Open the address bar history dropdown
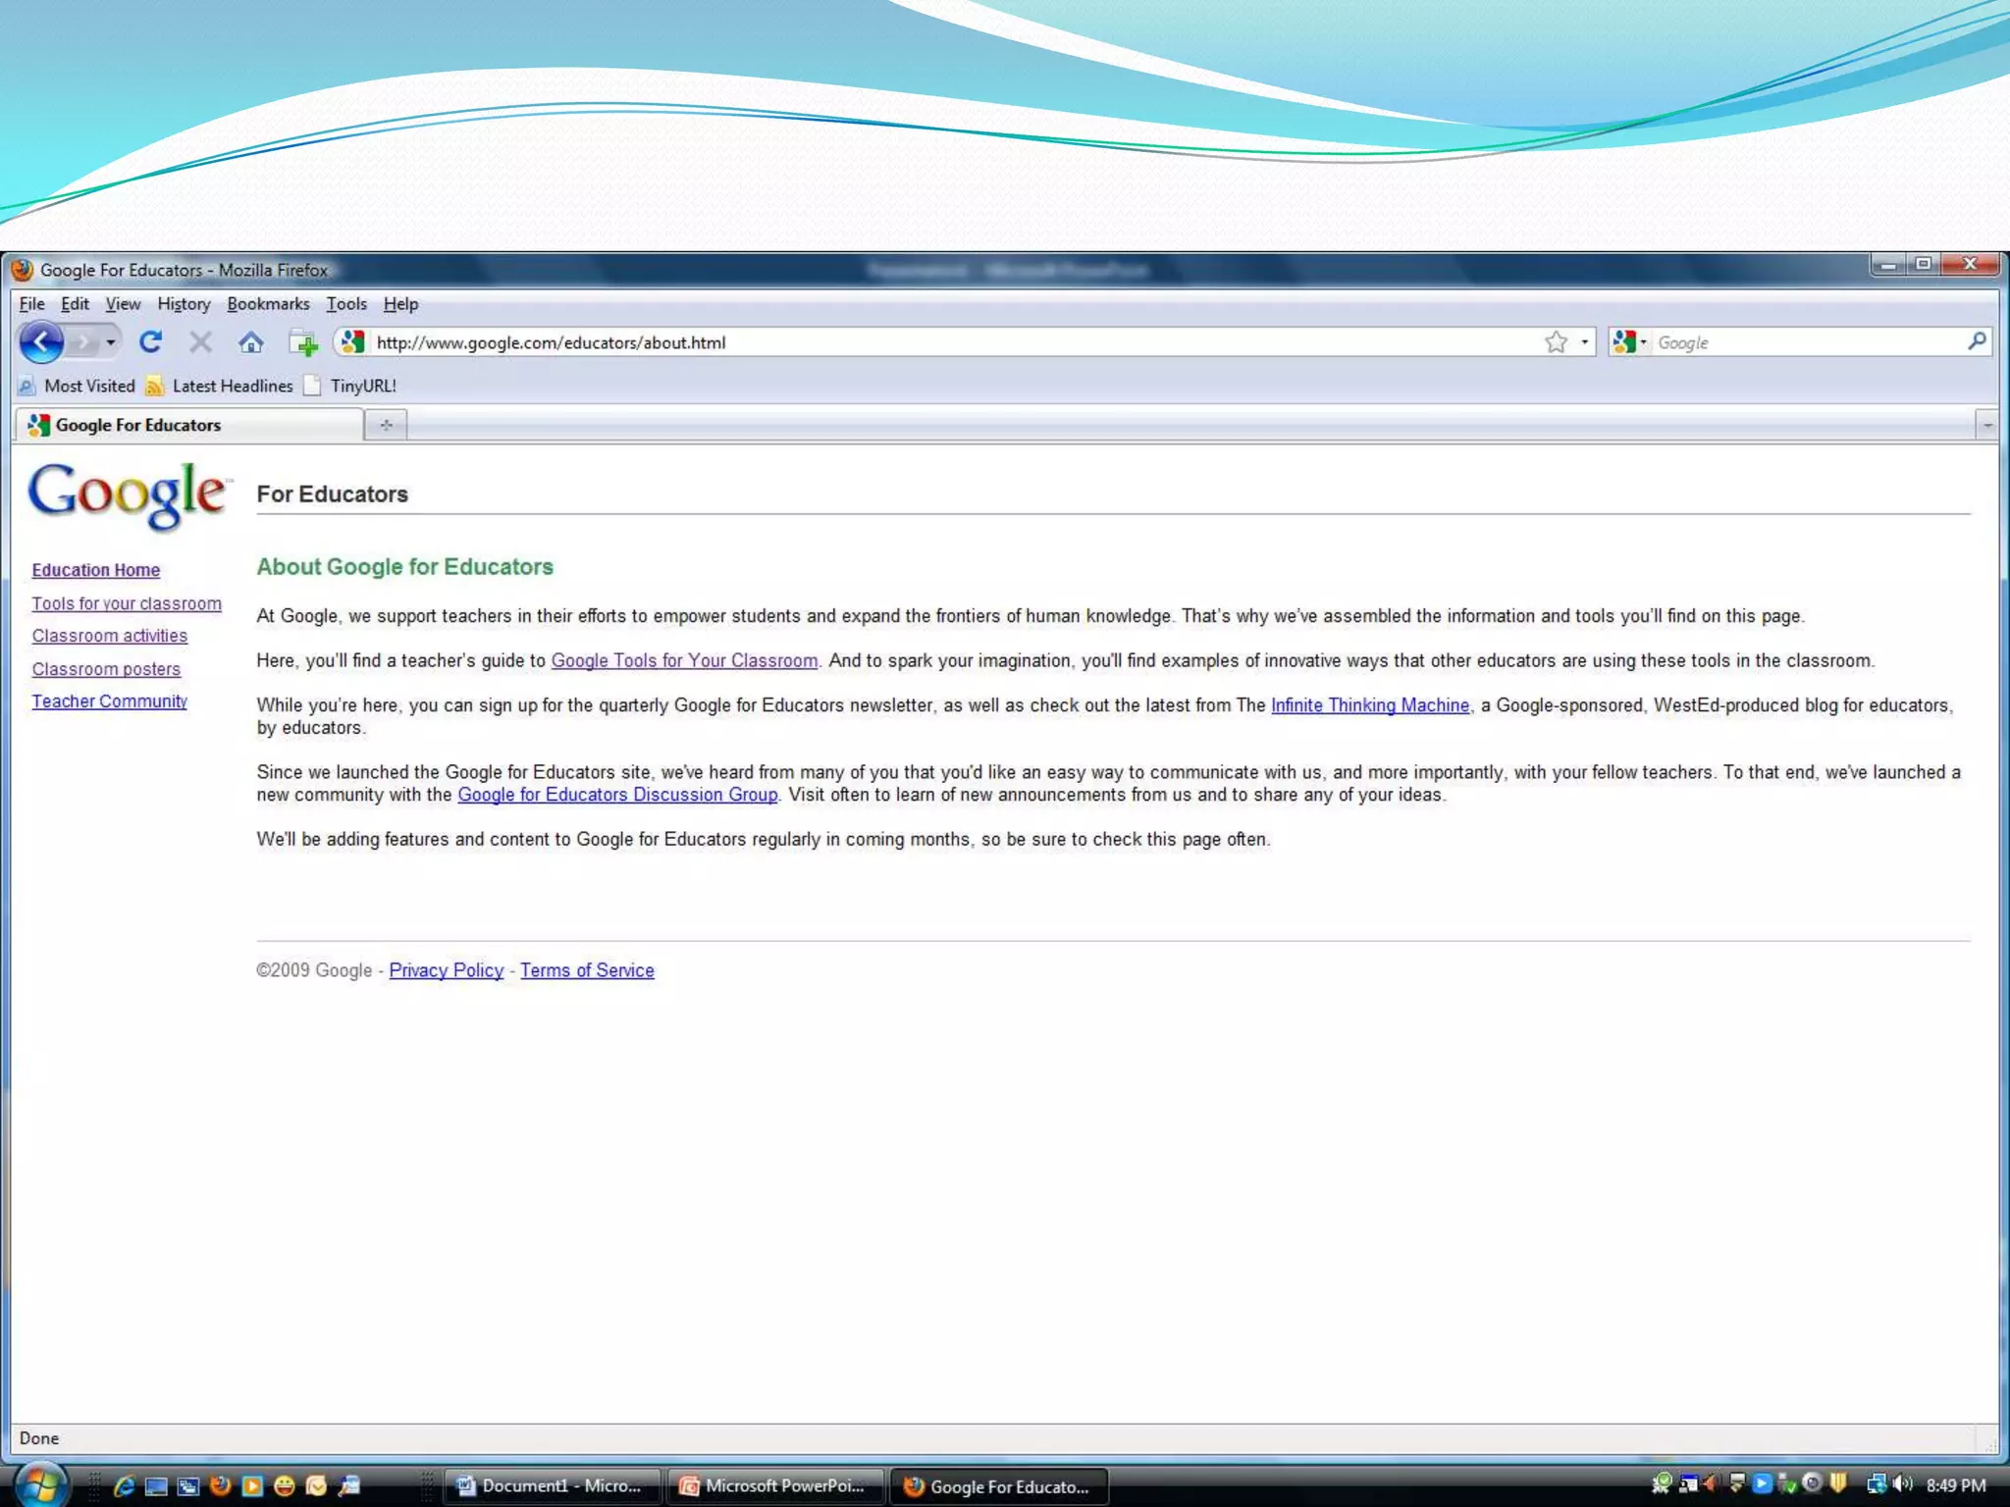The image size is (2010, 1507). coord(1585,342)
